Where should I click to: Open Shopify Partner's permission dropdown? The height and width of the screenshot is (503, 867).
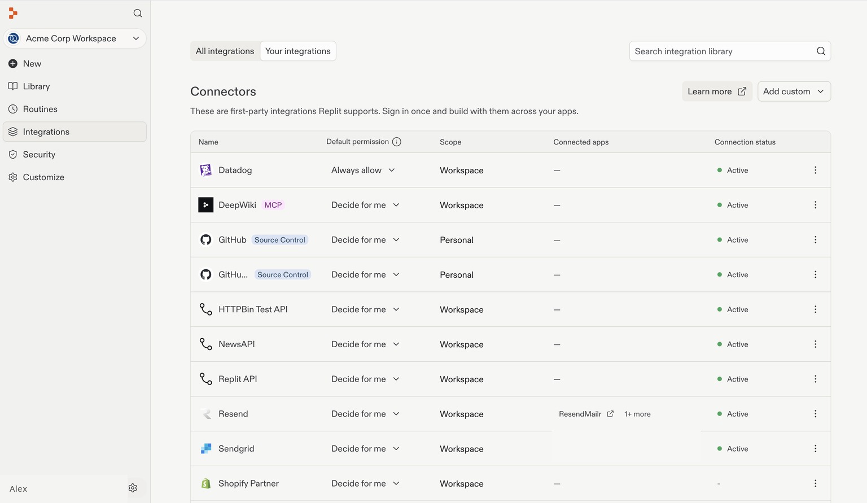365,483
